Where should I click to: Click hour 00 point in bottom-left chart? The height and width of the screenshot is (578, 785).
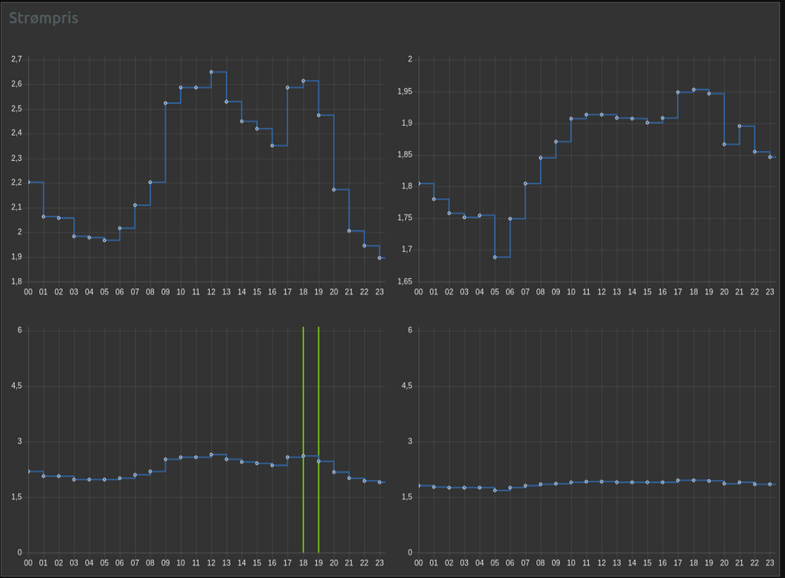tap(28, 471)
